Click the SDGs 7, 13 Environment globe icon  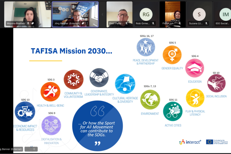click(150, 100)
